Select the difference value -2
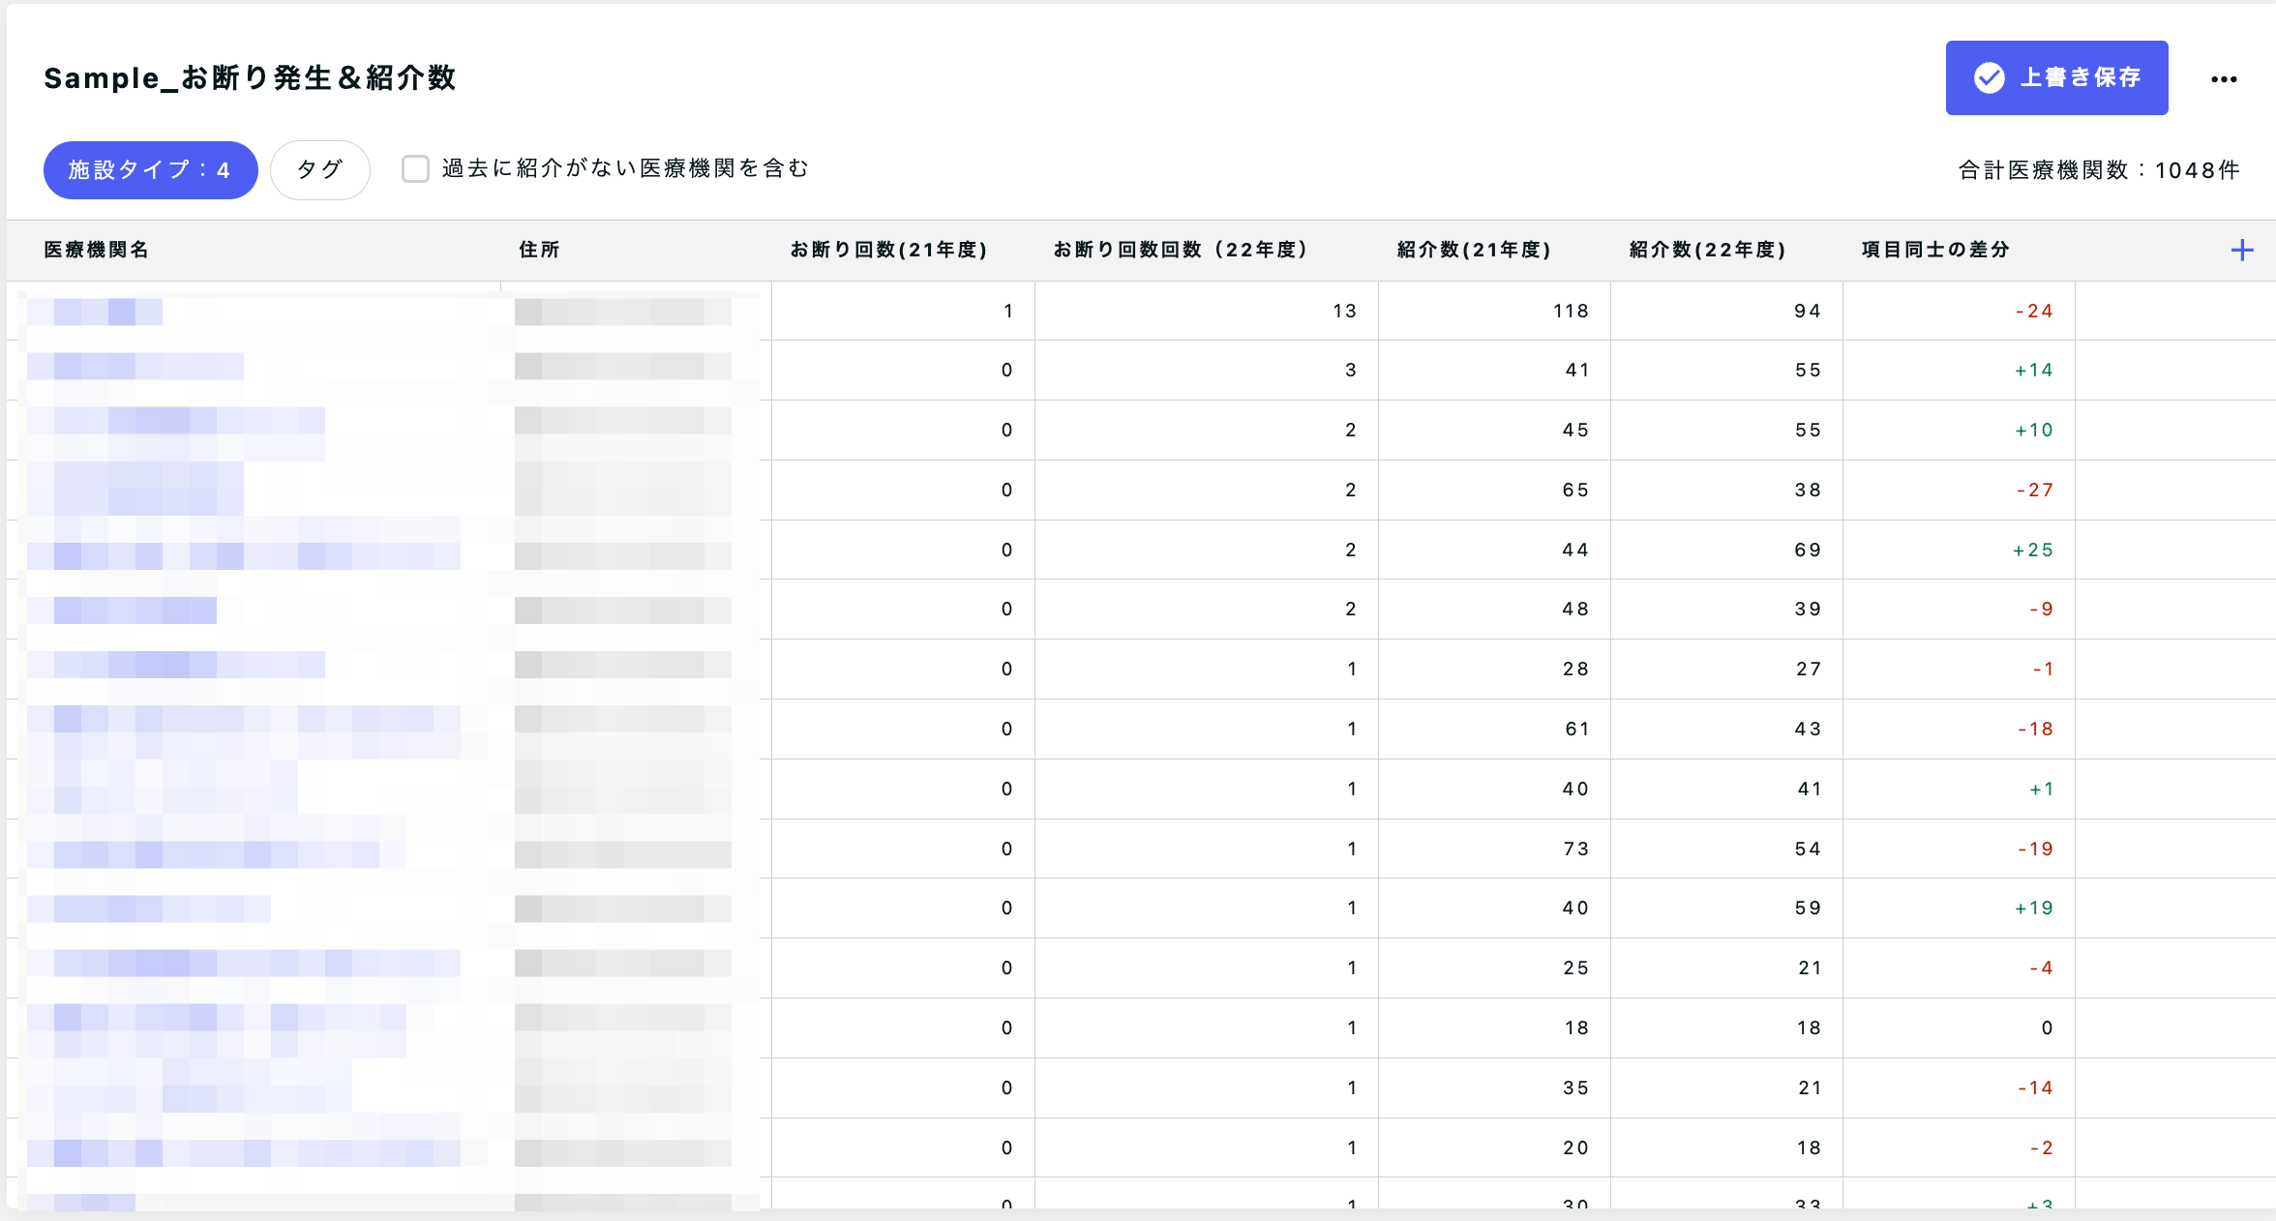The width and height of the screenshot is (2276, 1221). [2041, 1147]
